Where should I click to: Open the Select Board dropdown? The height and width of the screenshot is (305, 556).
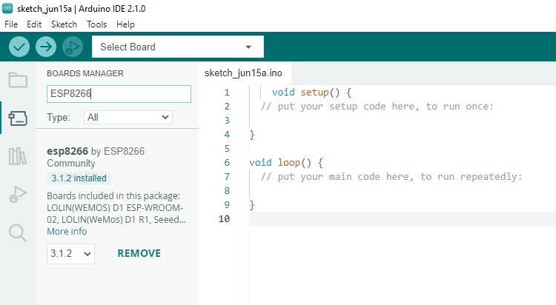[x=178, y=47]
